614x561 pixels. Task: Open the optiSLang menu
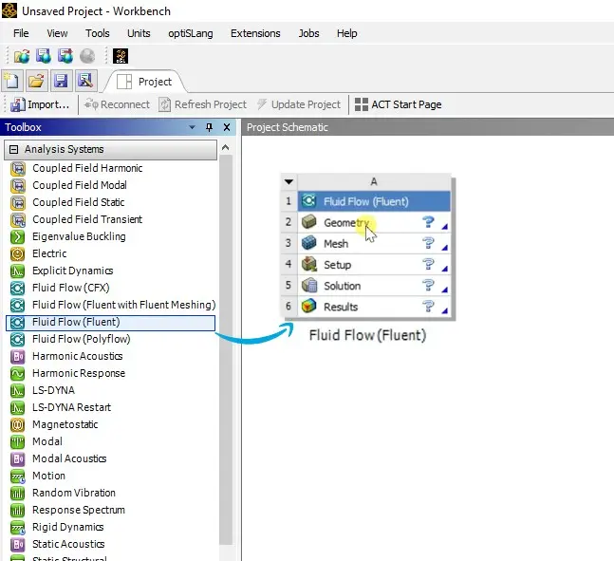point(191,33)
